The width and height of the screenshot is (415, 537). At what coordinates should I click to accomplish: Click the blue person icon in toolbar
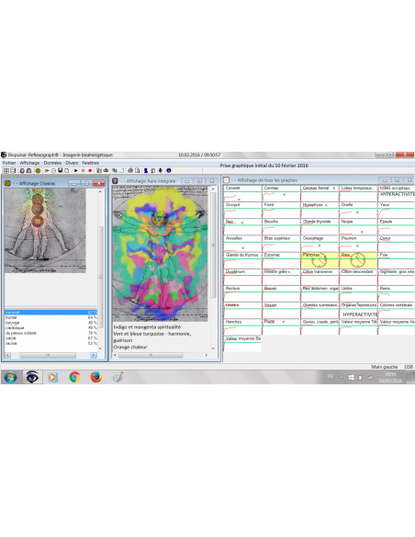pyautogui.click(x=146, y=170)
